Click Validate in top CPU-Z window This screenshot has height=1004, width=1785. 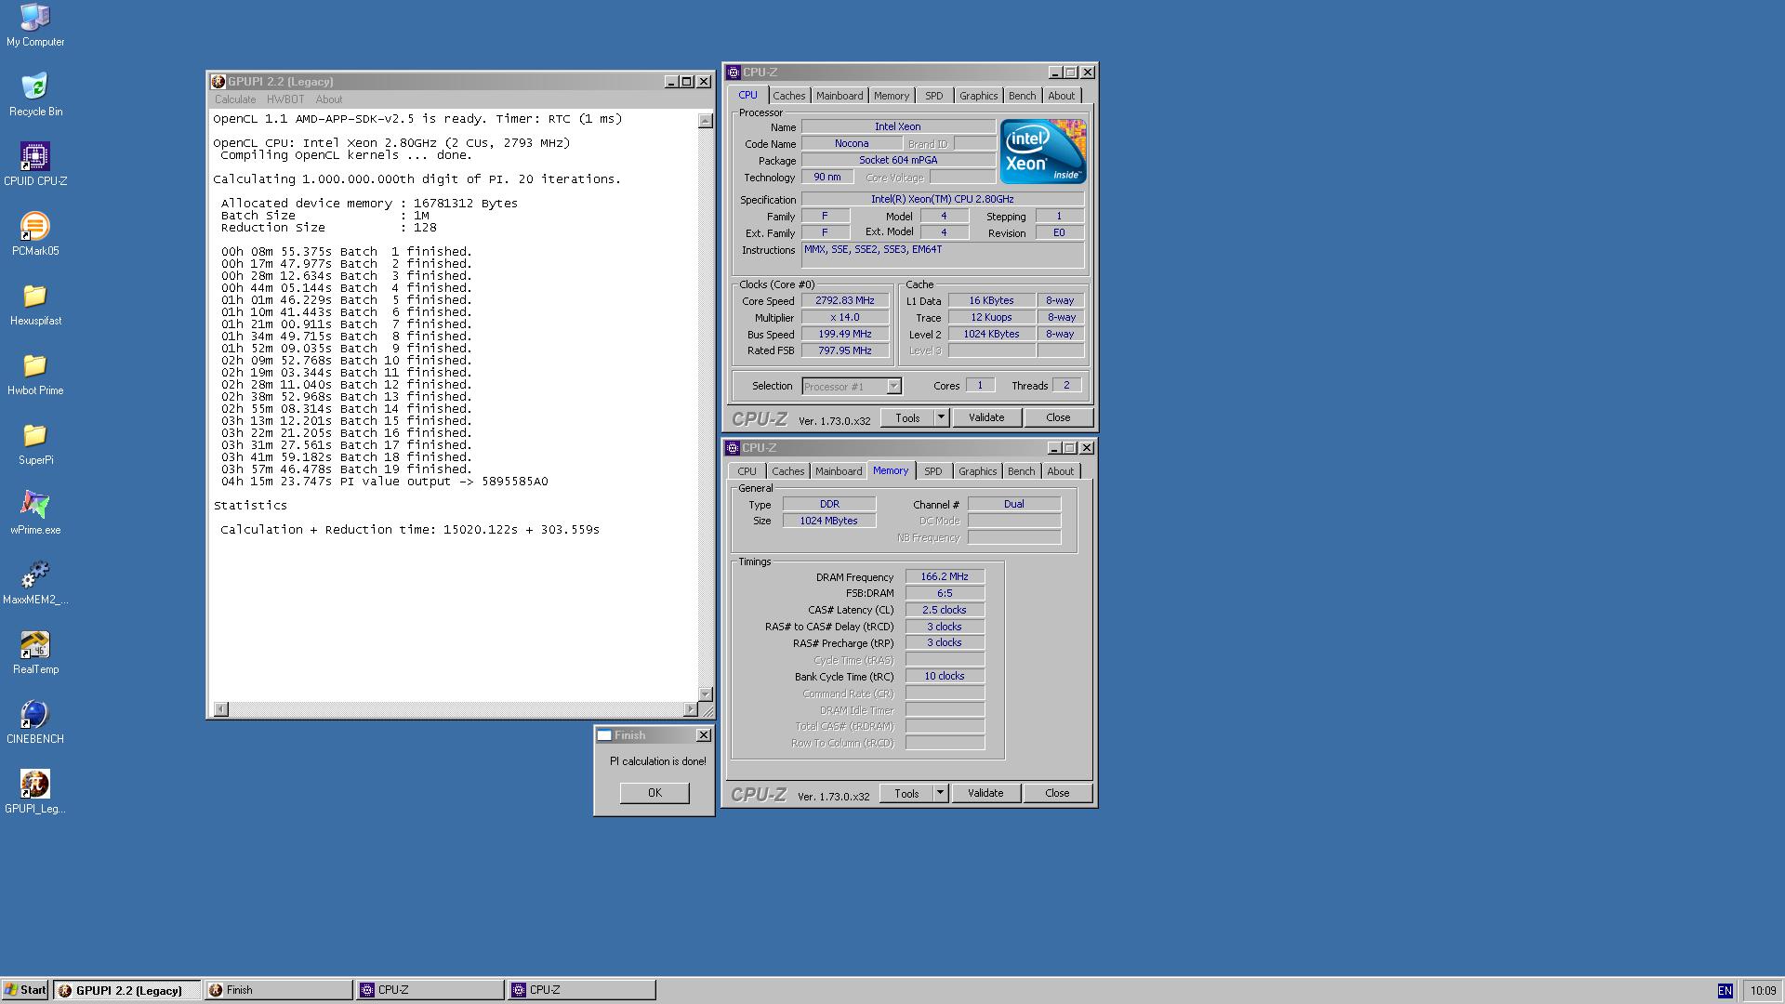tap(986, 417)
